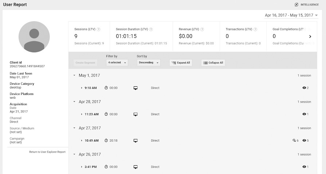The height and width of the screenshot is (174, 326).
Task: Click the user avatar image
Action: 34,37
